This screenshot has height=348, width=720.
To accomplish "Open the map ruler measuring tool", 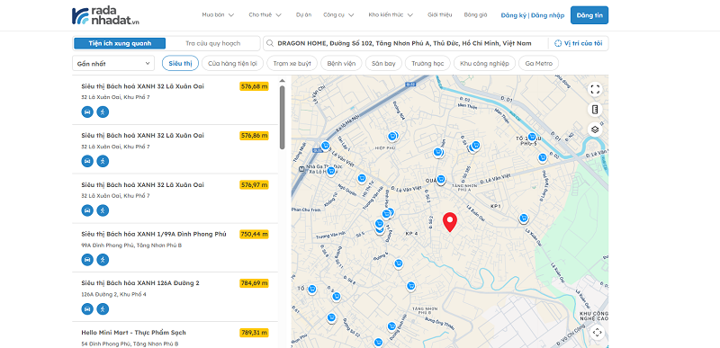I will coord(595,110).
